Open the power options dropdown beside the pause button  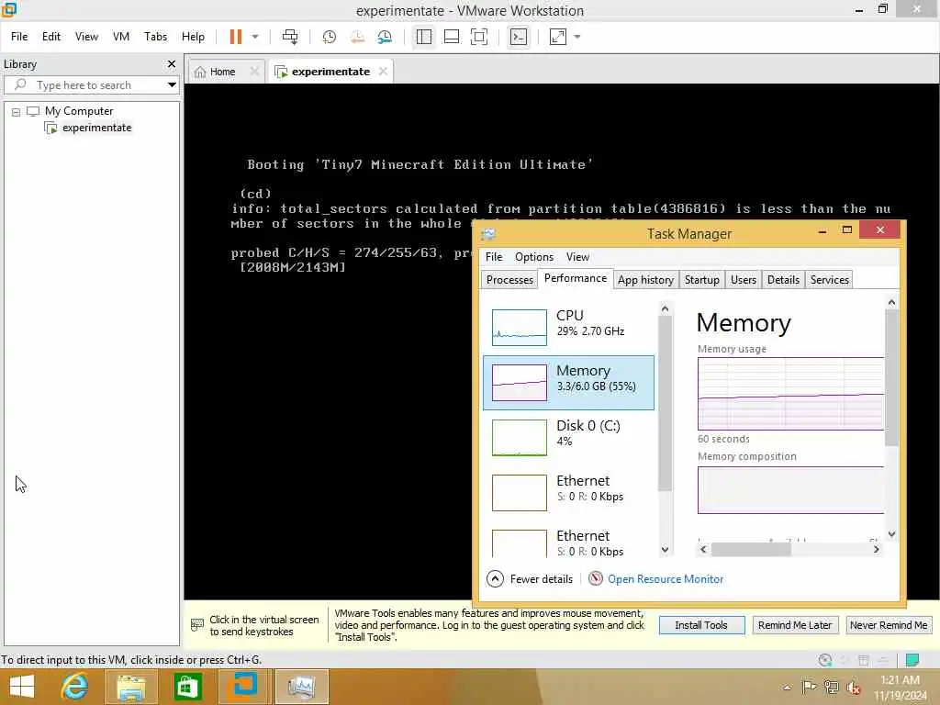[255, 37]
